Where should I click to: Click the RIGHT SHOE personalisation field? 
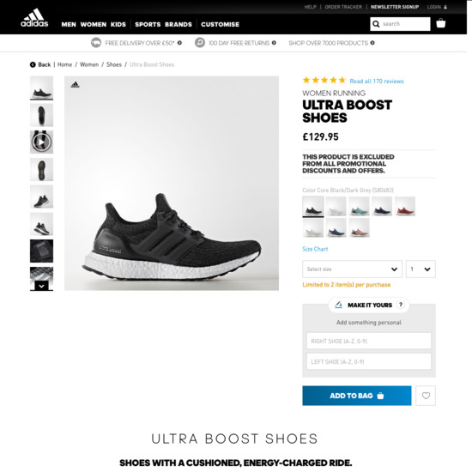(x=369, y=341)
